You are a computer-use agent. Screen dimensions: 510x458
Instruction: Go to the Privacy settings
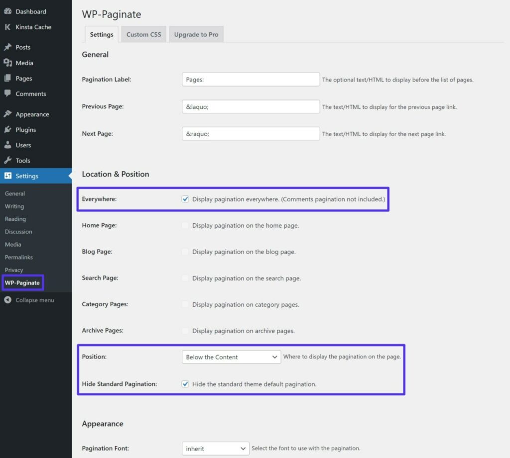pyautogui.click(x=14, y=270)
